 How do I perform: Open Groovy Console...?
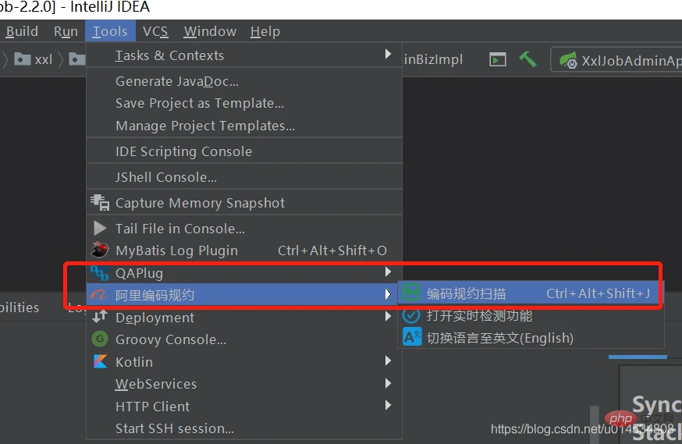coord(244,339)
